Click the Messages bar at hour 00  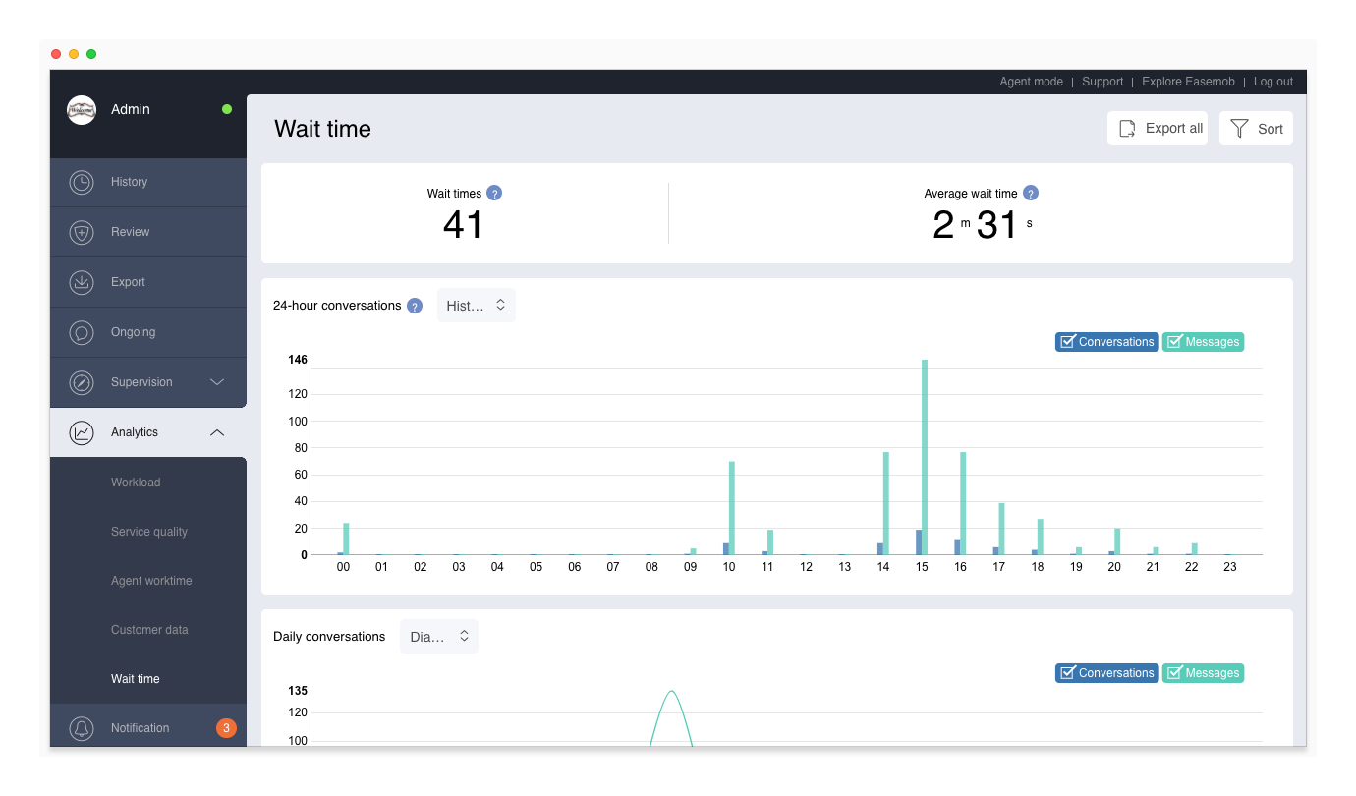coord(346,539)
